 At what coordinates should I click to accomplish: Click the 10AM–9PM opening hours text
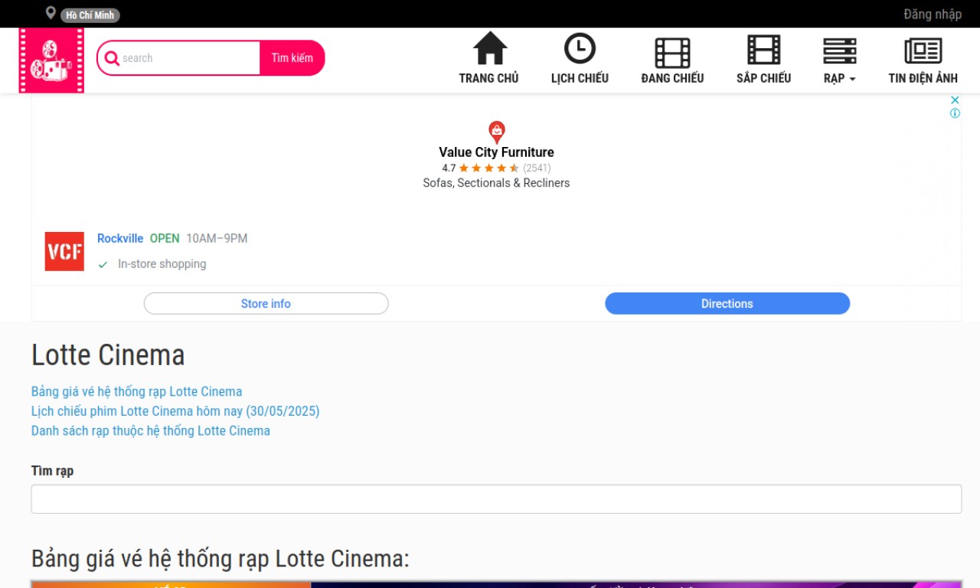pyautogui.click(x=217, y=238)
